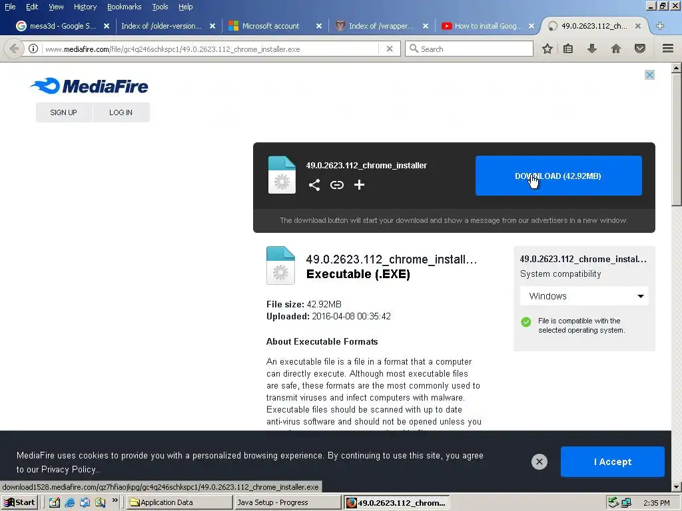
Task: Click the Firefox back arrow button
Action: click(x=14, y=49)
